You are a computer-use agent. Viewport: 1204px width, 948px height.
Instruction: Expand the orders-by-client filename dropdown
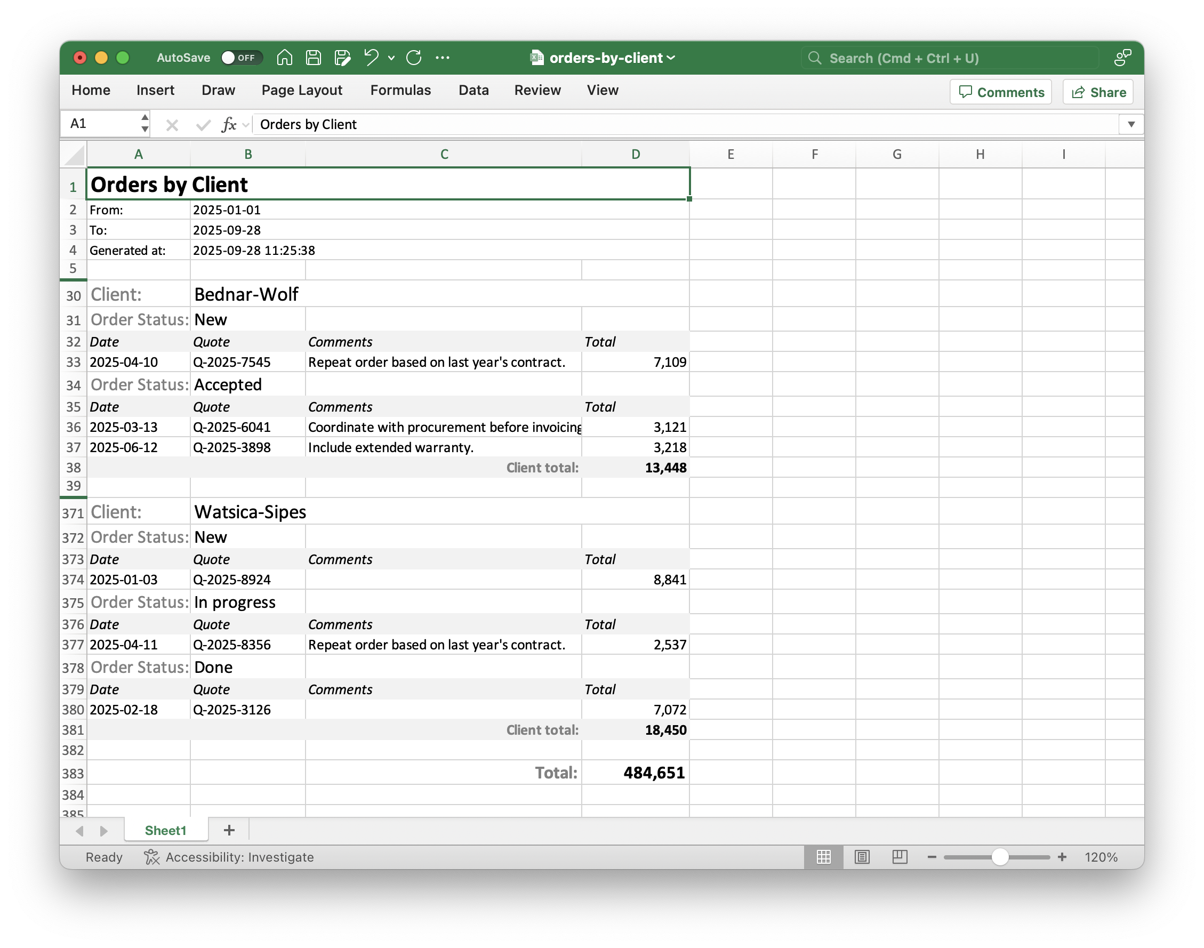click(x=671, y=58)
